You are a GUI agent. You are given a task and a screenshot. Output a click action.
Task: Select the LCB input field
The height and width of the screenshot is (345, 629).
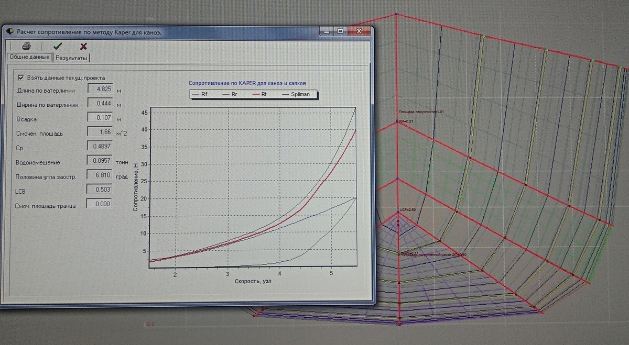100,190
